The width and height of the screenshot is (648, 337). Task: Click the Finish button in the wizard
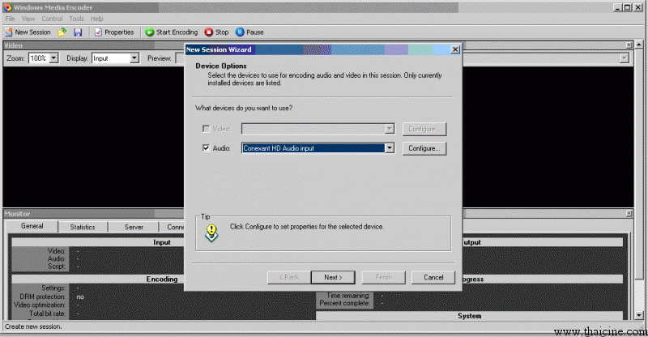(383, 277)
